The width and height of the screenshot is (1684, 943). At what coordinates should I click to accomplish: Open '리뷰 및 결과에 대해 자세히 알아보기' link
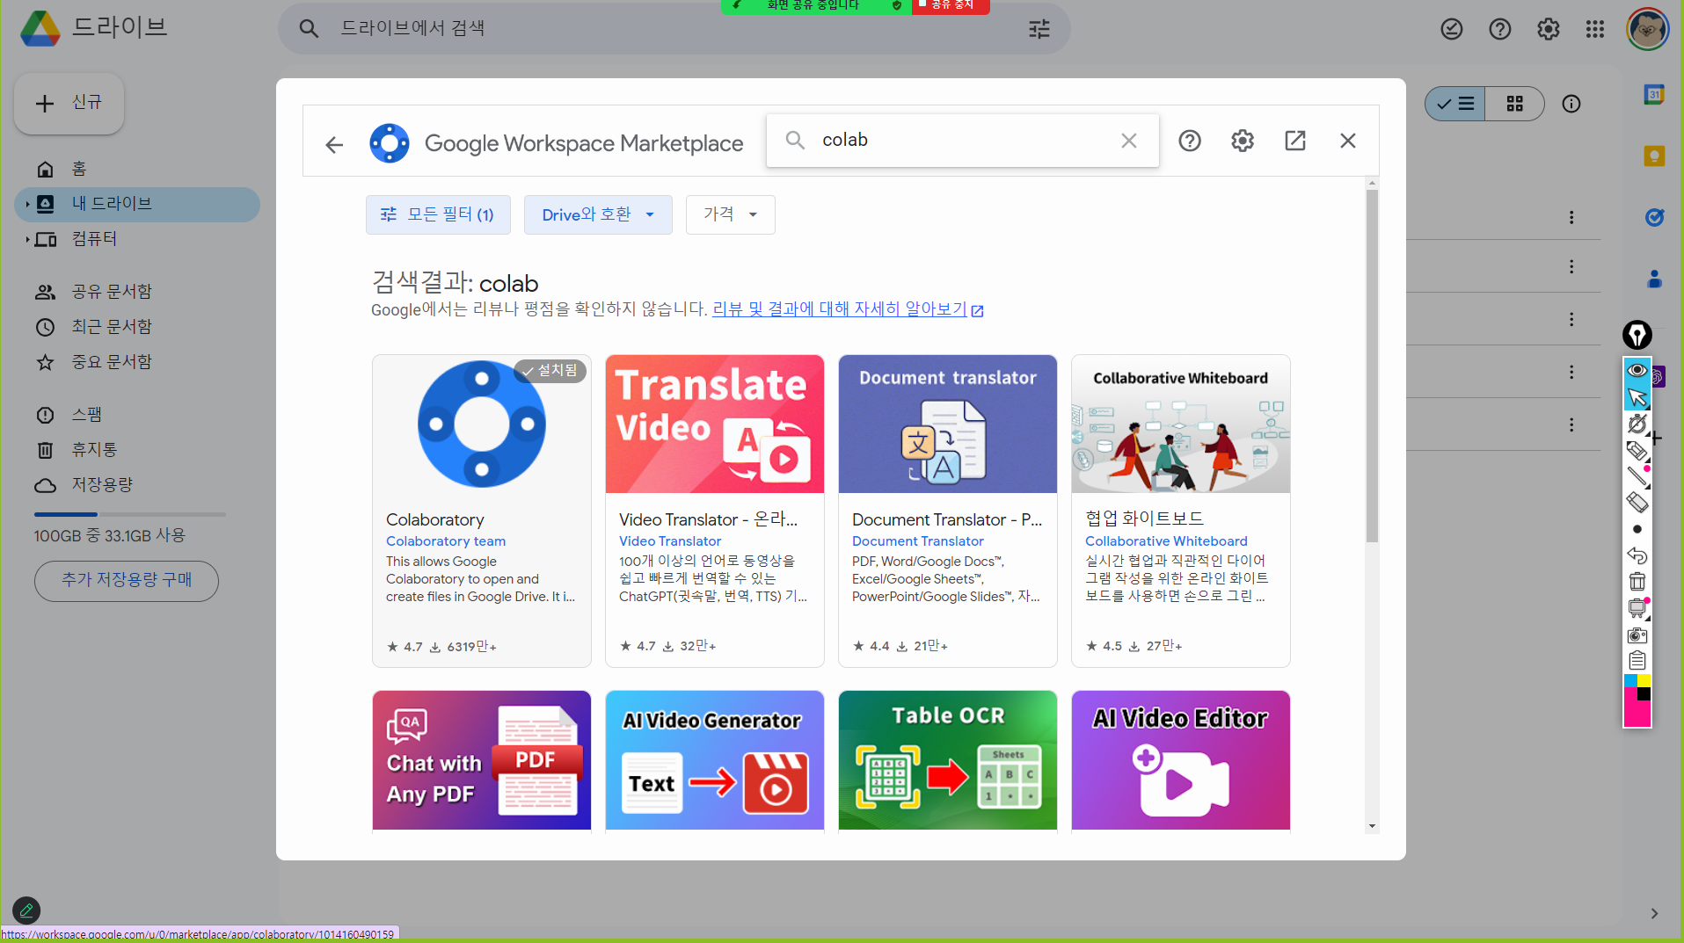[x=840, y=309]
